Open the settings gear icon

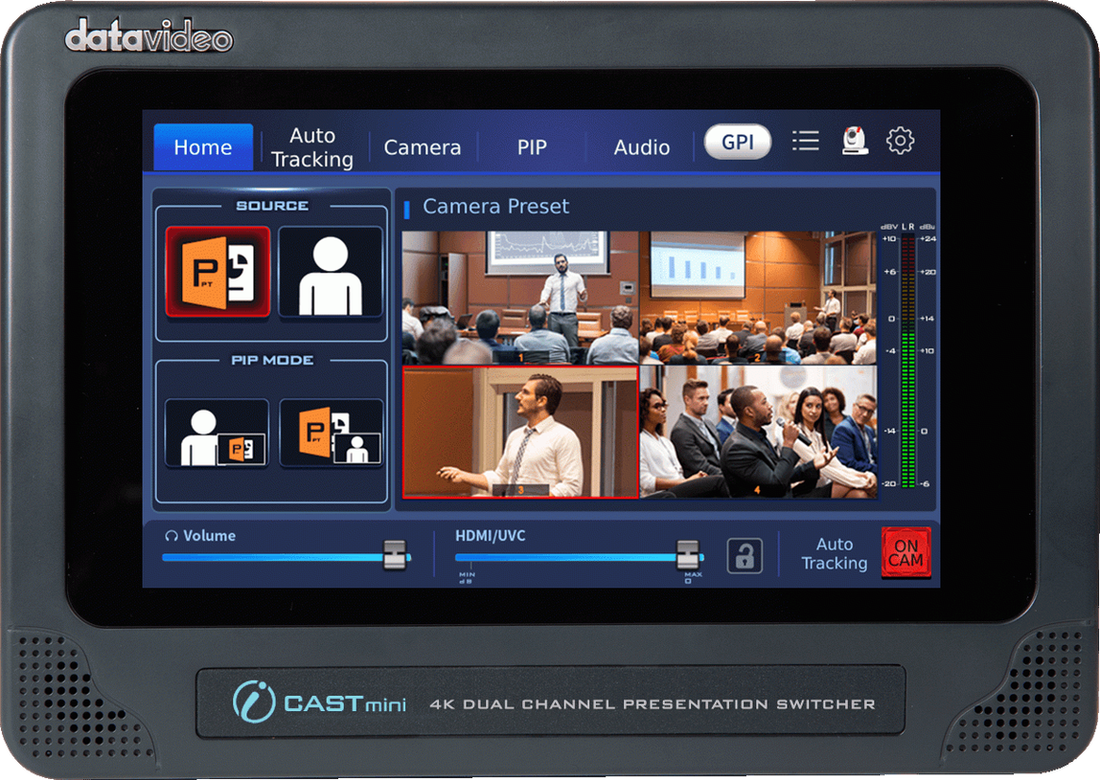[x=900, y=142]
